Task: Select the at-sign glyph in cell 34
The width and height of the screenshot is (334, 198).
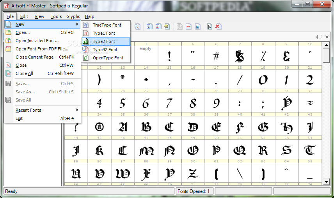Action: click(x=99, y=126)
